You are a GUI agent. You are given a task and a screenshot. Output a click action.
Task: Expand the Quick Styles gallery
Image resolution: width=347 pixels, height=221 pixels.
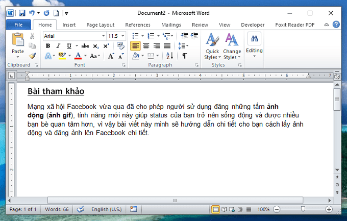coord(212,46)
